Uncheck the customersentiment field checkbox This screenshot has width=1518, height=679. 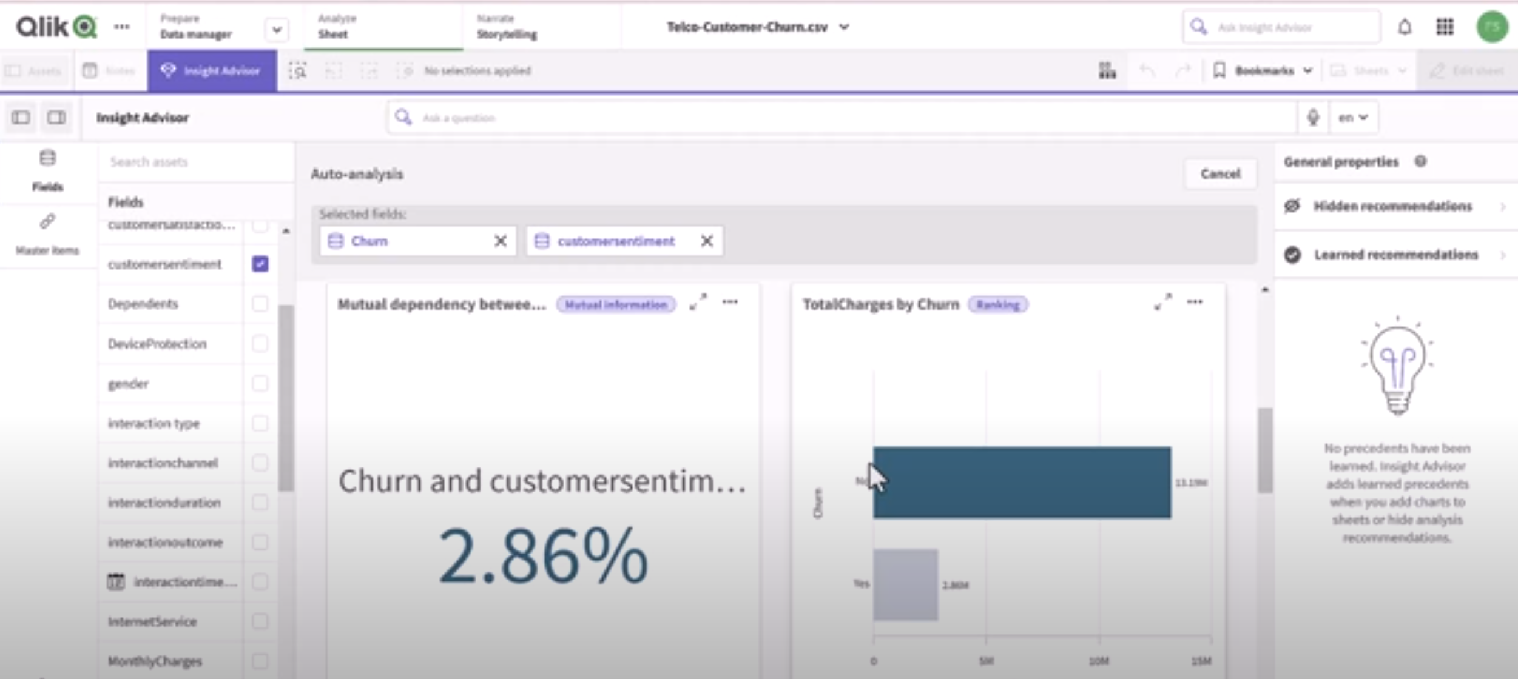260,264
